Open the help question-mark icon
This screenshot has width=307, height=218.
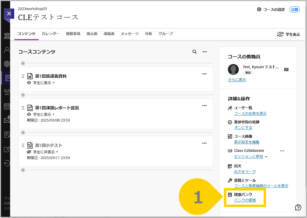pos(298,207)
